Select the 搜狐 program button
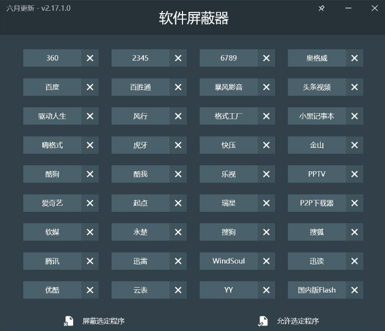This screenshot has height=331, width=385. (x=317, y=232)
